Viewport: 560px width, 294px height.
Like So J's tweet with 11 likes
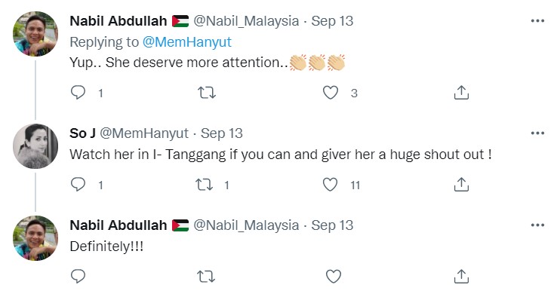[330, 185]
